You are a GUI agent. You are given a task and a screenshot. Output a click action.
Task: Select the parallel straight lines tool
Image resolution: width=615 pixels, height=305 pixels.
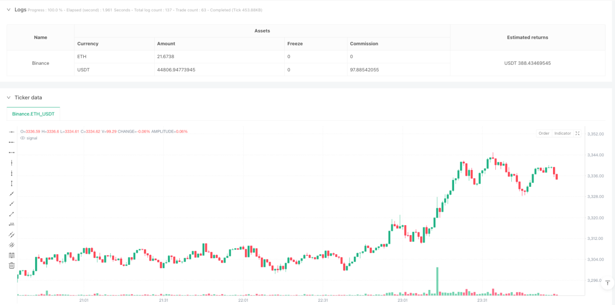tap(12, 235)
